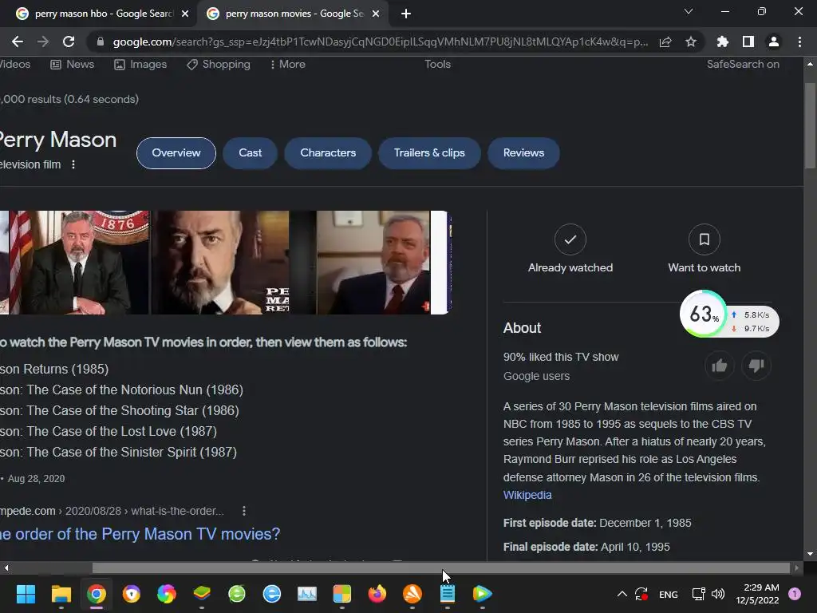Expand the More search filters

pyautogui.click(x=287, y=64)
